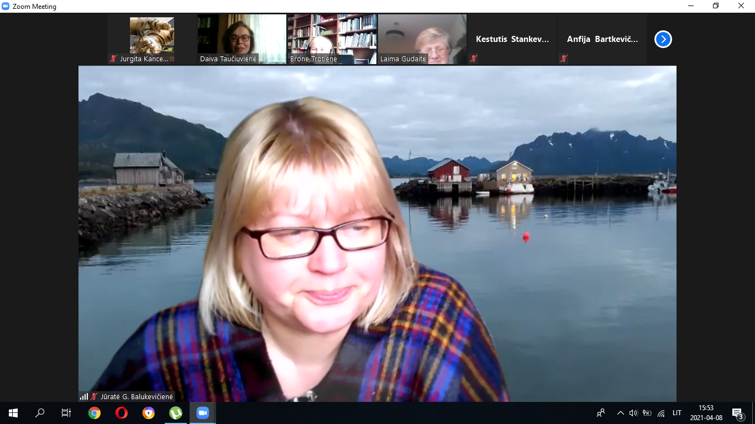Expand hidden system tray icons
Screen dimensions: 755x424
(620, 413)
